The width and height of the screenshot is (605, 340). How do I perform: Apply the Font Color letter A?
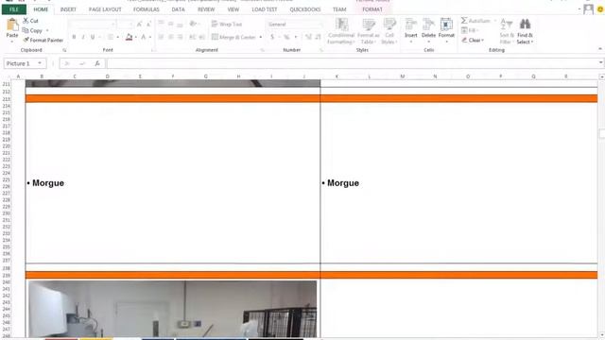coord(143,37)
